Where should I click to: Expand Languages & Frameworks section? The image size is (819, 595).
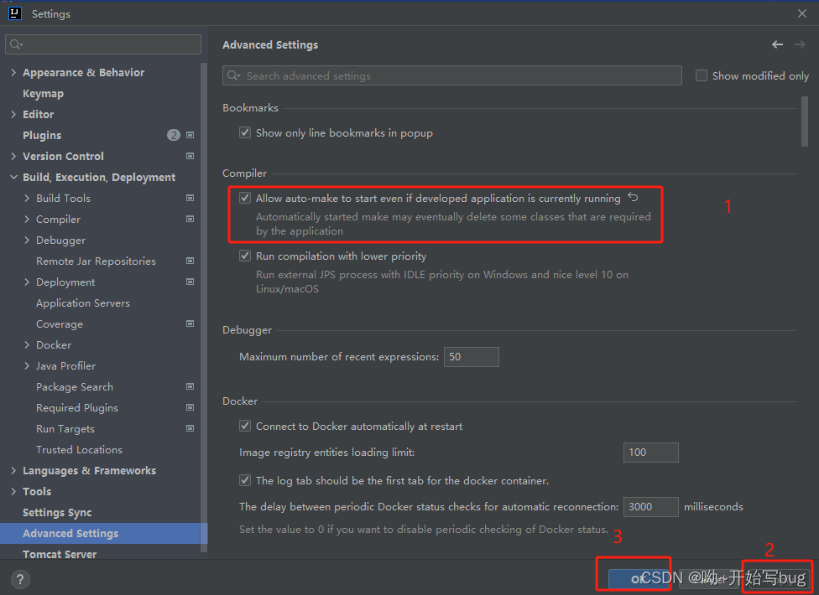pos(13,470)
